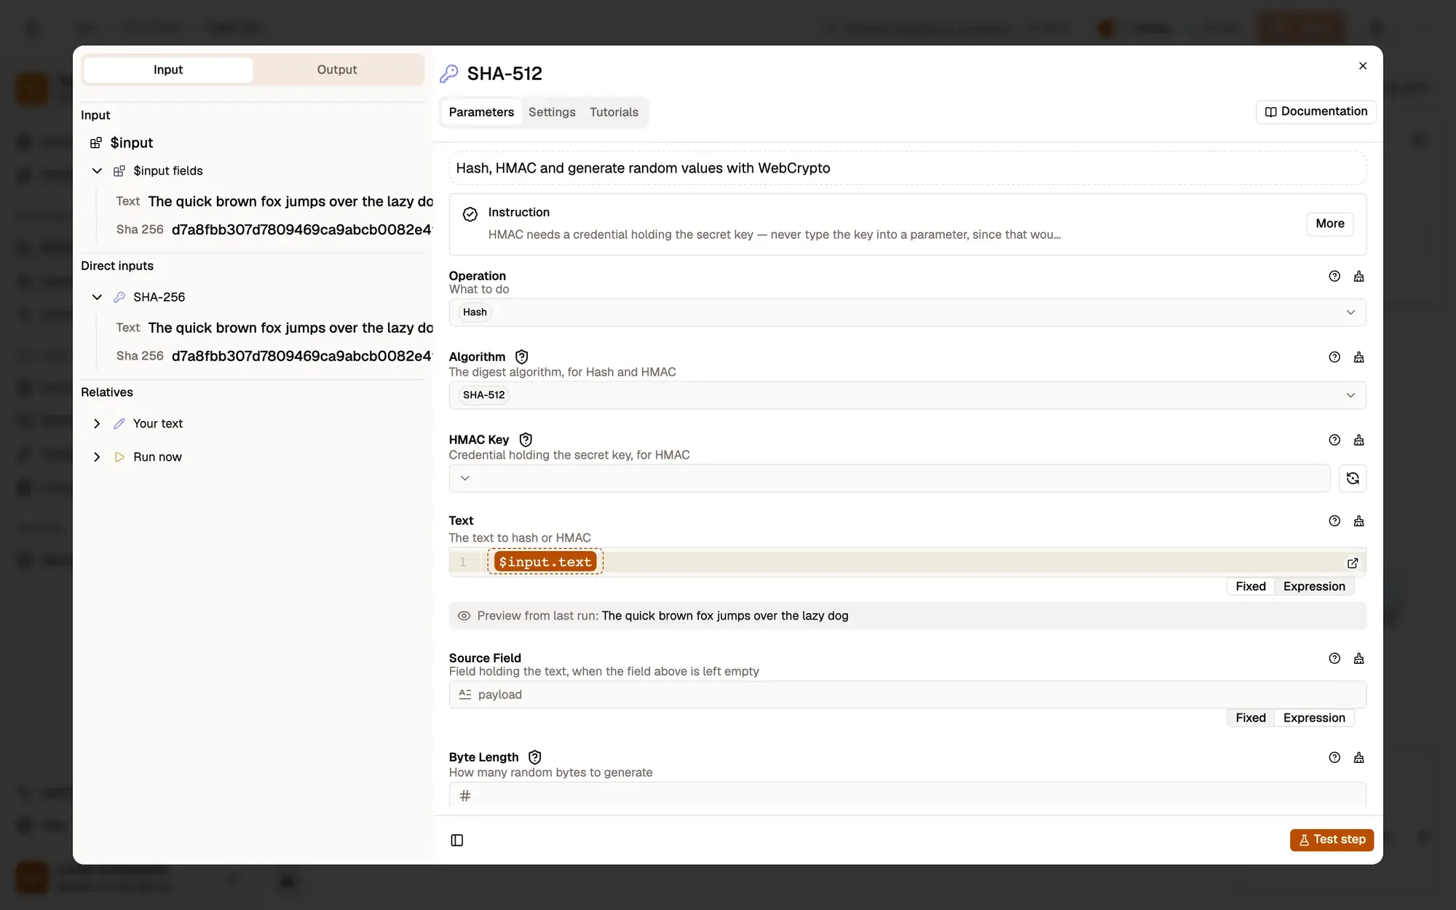Refresh the HMAC Key credential list
1456x910 pixels.
(x=1353, y=478)
